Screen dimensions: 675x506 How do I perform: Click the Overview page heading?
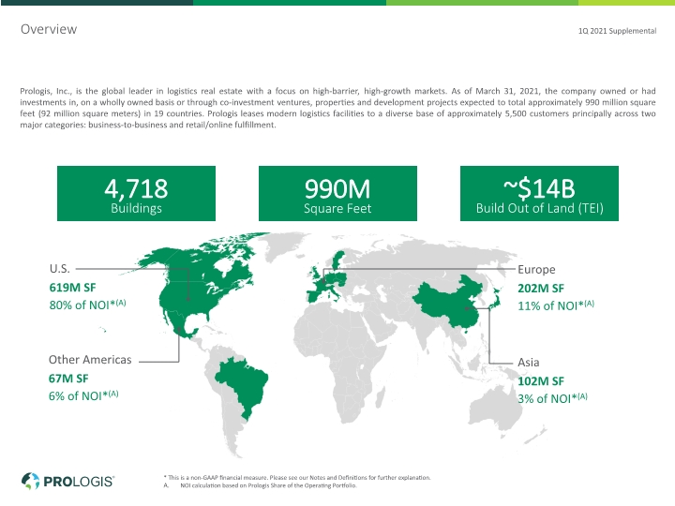(49, 29)
